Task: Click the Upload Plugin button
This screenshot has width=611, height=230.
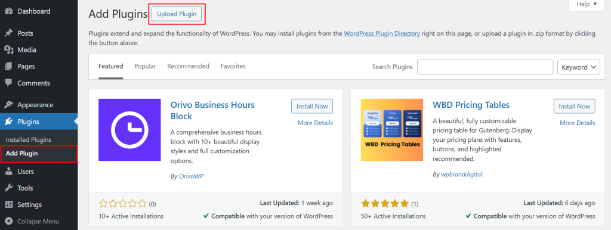Action: click(x=177, y=14)
